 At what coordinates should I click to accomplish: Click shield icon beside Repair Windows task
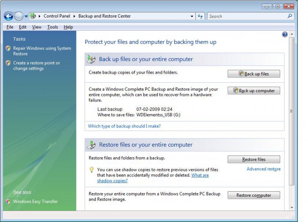(x=8, y=48)
